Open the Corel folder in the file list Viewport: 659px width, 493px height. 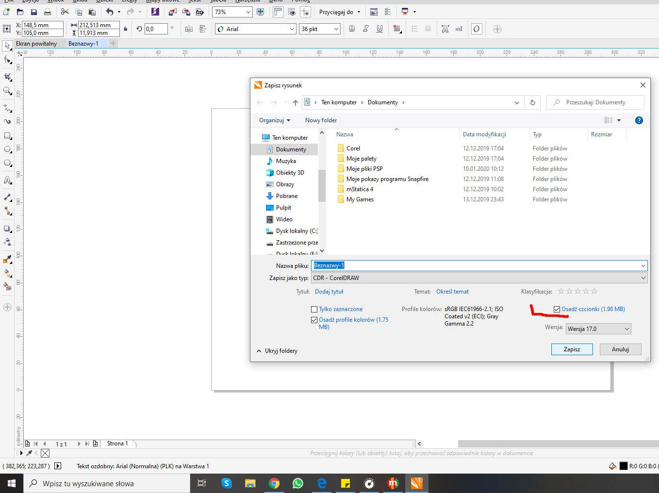[353, 148]
